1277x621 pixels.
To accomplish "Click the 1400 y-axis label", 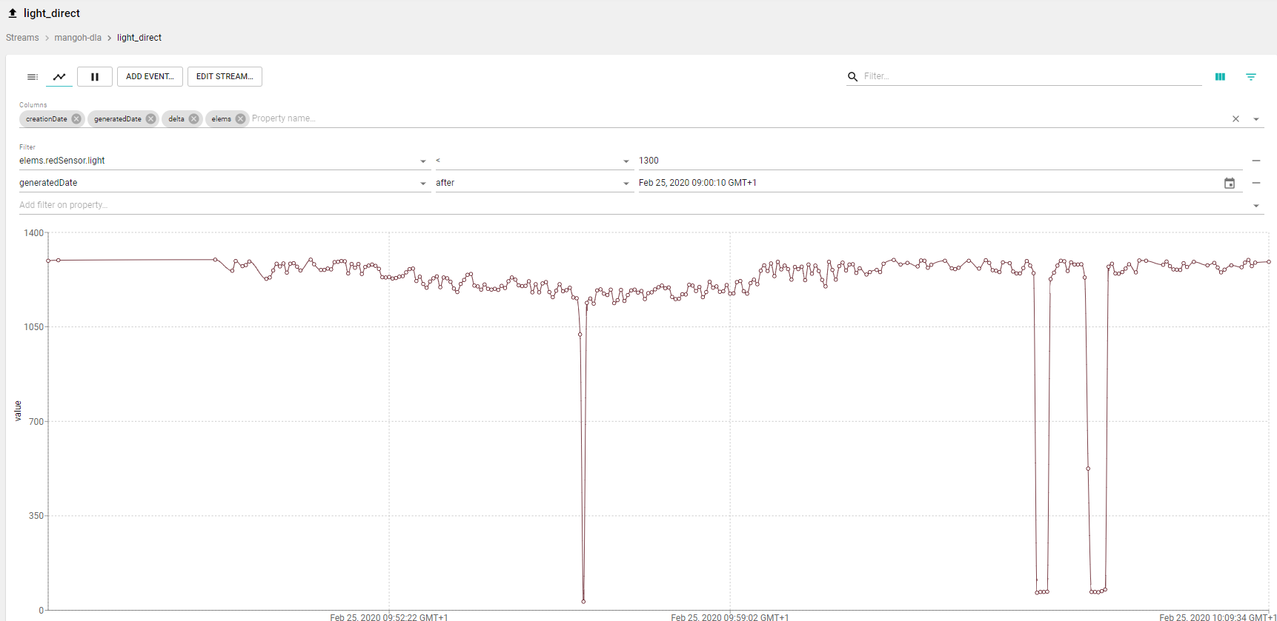I will coord(33,233).
